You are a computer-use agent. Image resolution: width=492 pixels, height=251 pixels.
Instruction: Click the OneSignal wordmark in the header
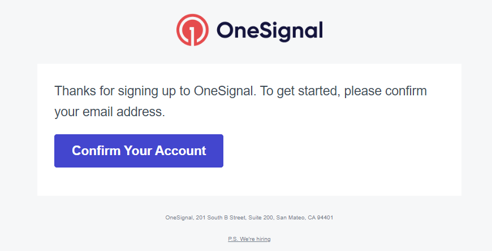click(x=270, y=31)
